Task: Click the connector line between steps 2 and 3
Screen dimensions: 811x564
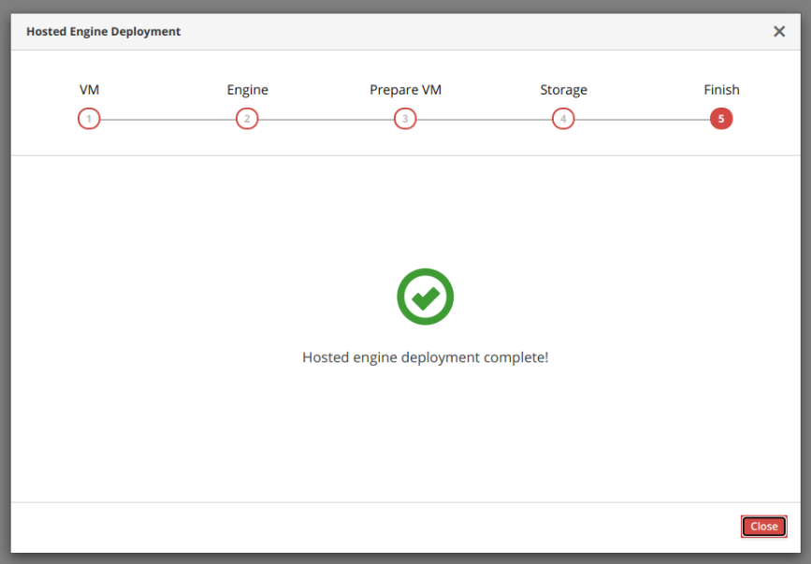Action: tap(326, 119)
